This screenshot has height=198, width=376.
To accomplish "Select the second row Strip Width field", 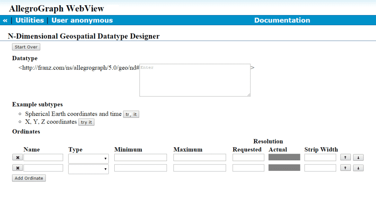I will pos(320,168).
